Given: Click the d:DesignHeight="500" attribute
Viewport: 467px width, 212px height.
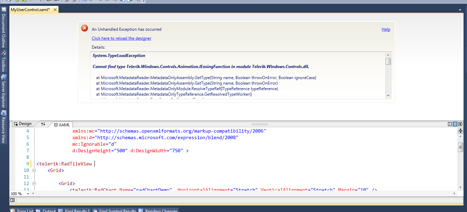Looking at the screenshot, I should pyautogui.click(x=100, y=151).
